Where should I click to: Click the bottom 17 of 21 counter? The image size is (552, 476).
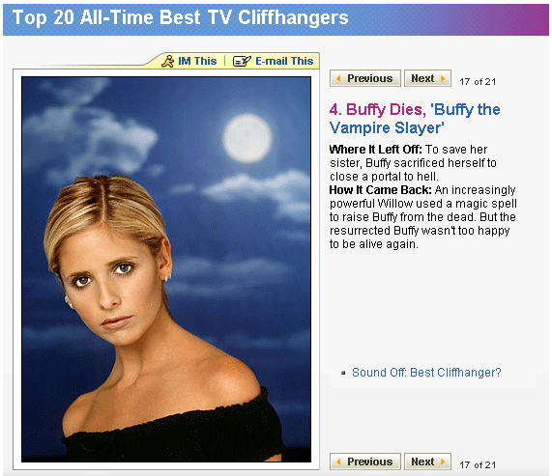pyautogui.click(x=478, y=465)
